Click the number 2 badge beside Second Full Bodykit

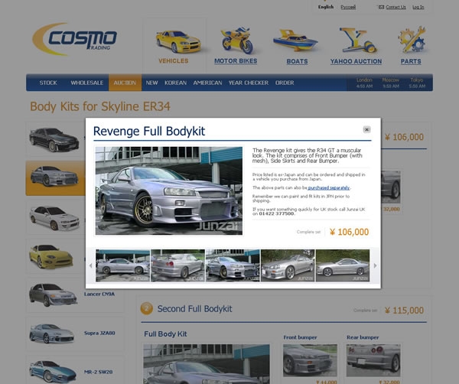click(x=147, y=308)
